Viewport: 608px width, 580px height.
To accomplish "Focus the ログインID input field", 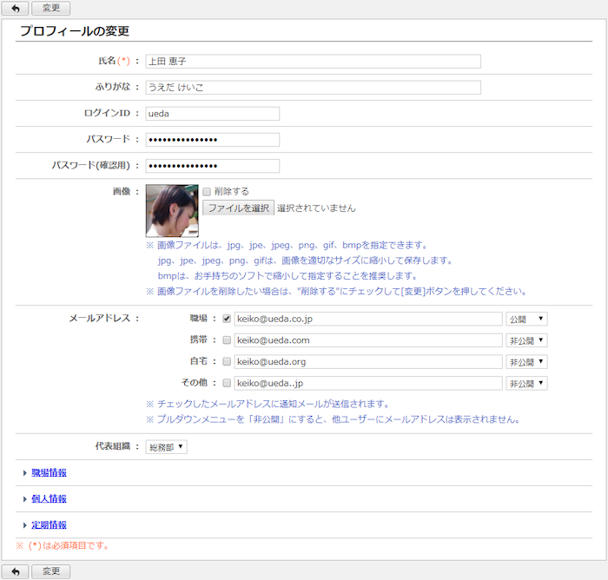I will (212, 114).
